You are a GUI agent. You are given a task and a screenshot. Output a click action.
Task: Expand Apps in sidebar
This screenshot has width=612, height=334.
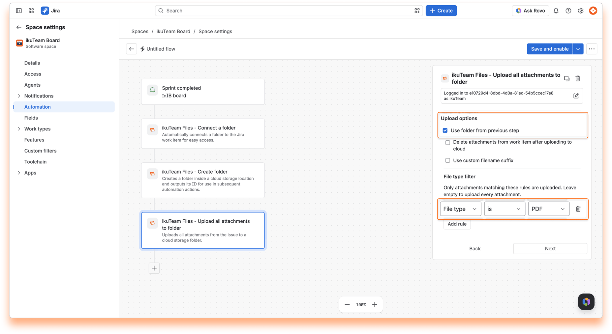tap(19, 173)
